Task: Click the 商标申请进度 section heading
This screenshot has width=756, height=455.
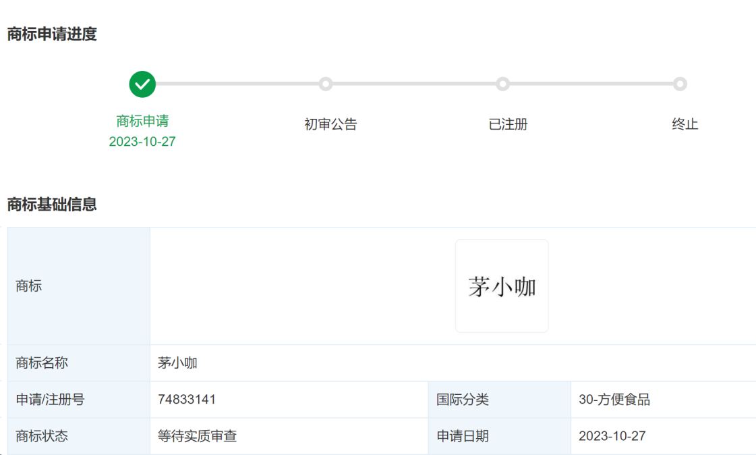Action: tap(52, 34)
